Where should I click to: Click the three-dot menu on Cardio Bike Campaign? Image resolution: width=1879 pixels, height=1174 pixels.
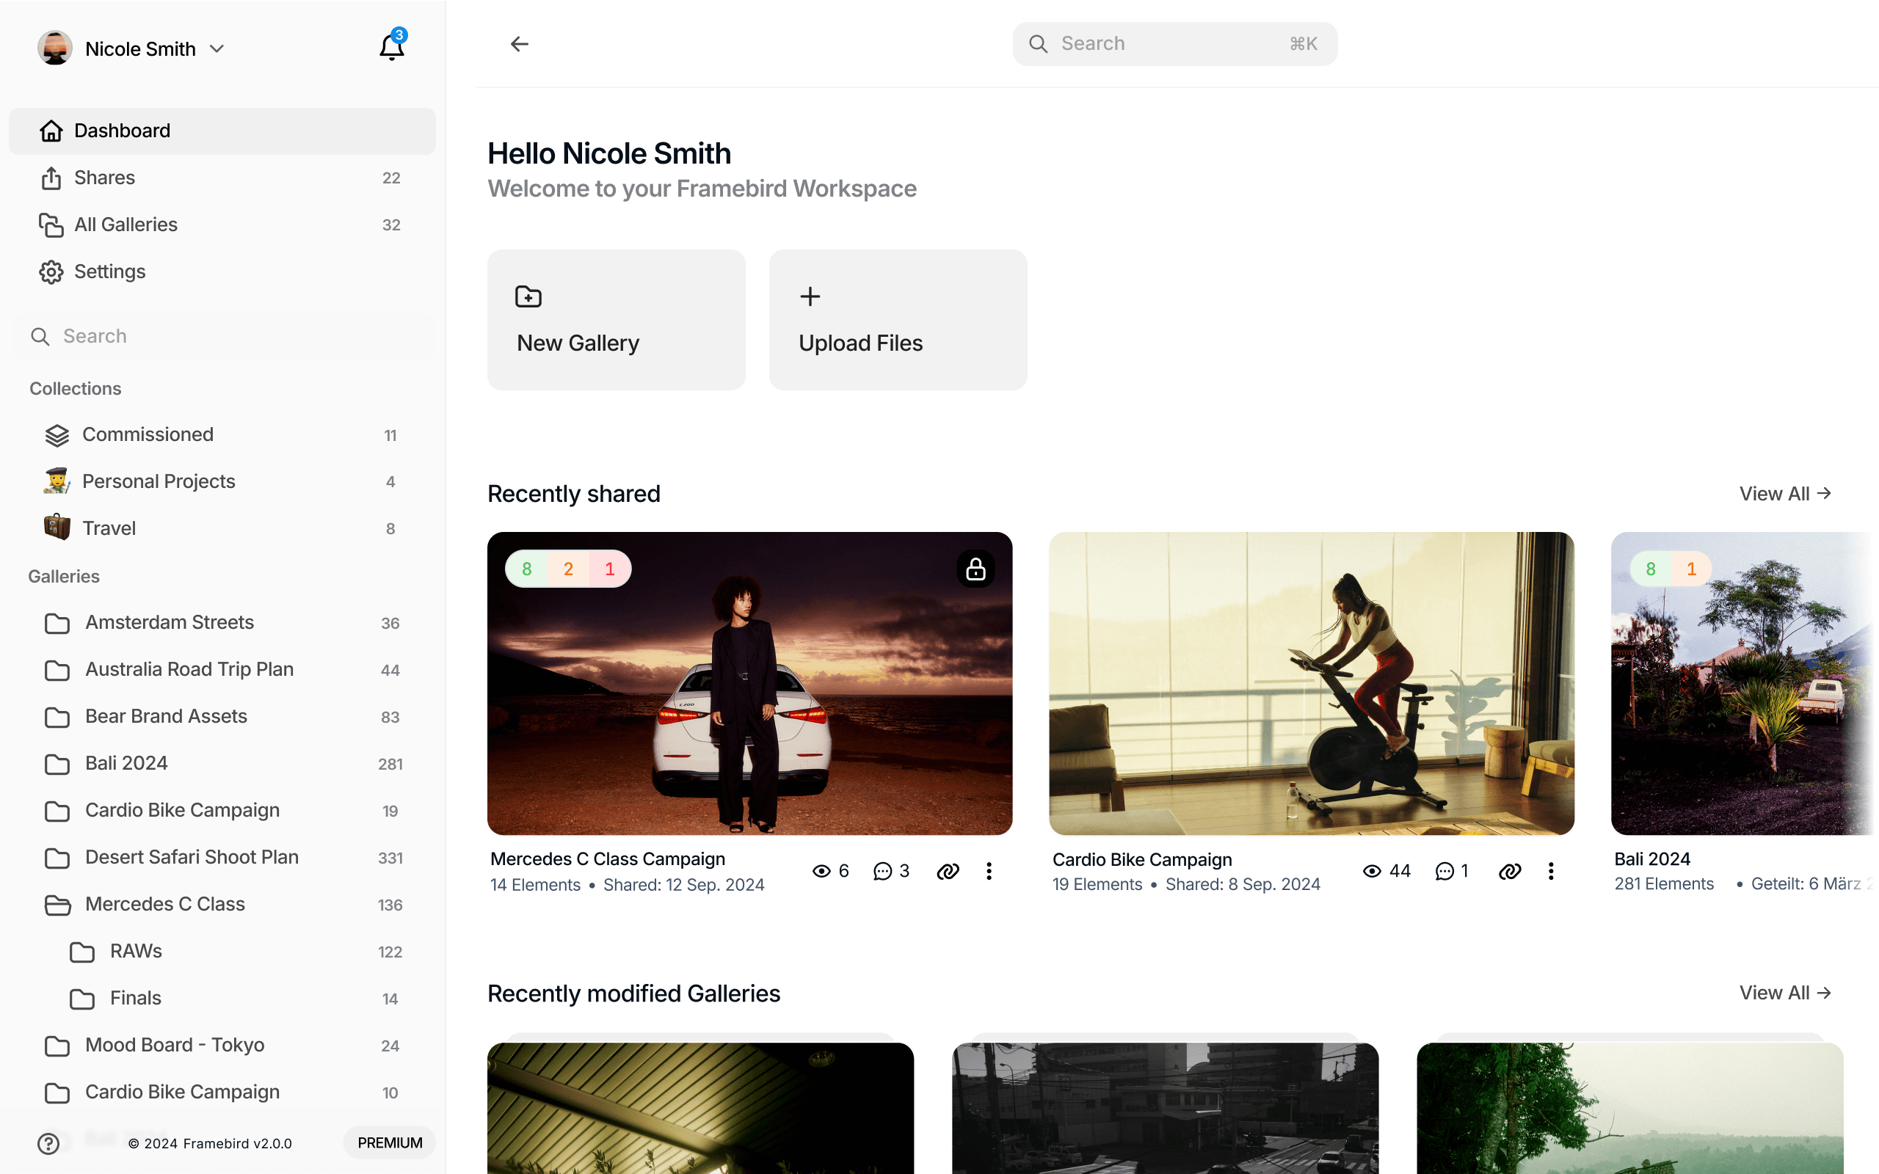pyautogui.click(x=1552, y=871)
